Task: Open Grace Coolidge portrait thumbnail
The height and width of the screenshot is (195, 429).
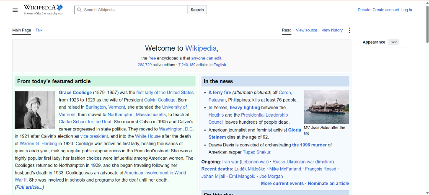Action: (35, 110)
